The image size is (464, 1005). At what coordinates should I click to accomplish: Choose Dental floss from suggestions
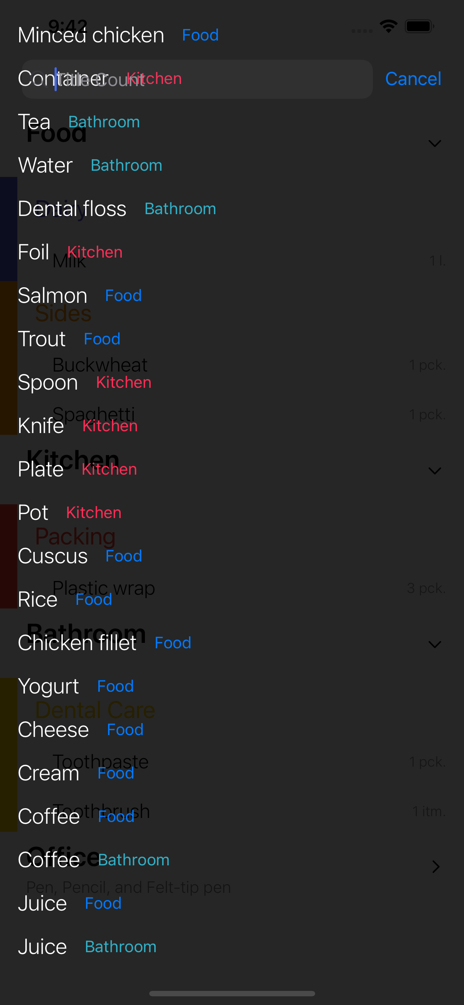72,209
